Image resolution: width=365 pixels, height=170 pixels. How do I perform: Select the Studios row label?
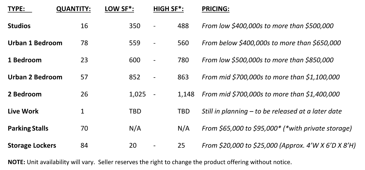click(19, 26)
